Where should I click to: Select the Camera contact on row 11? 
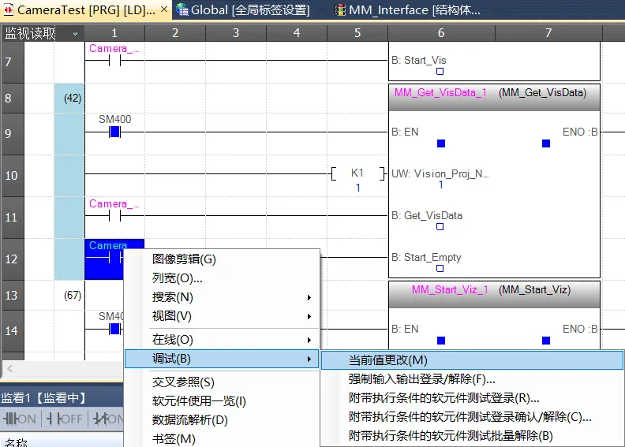(x=114, y=215)
